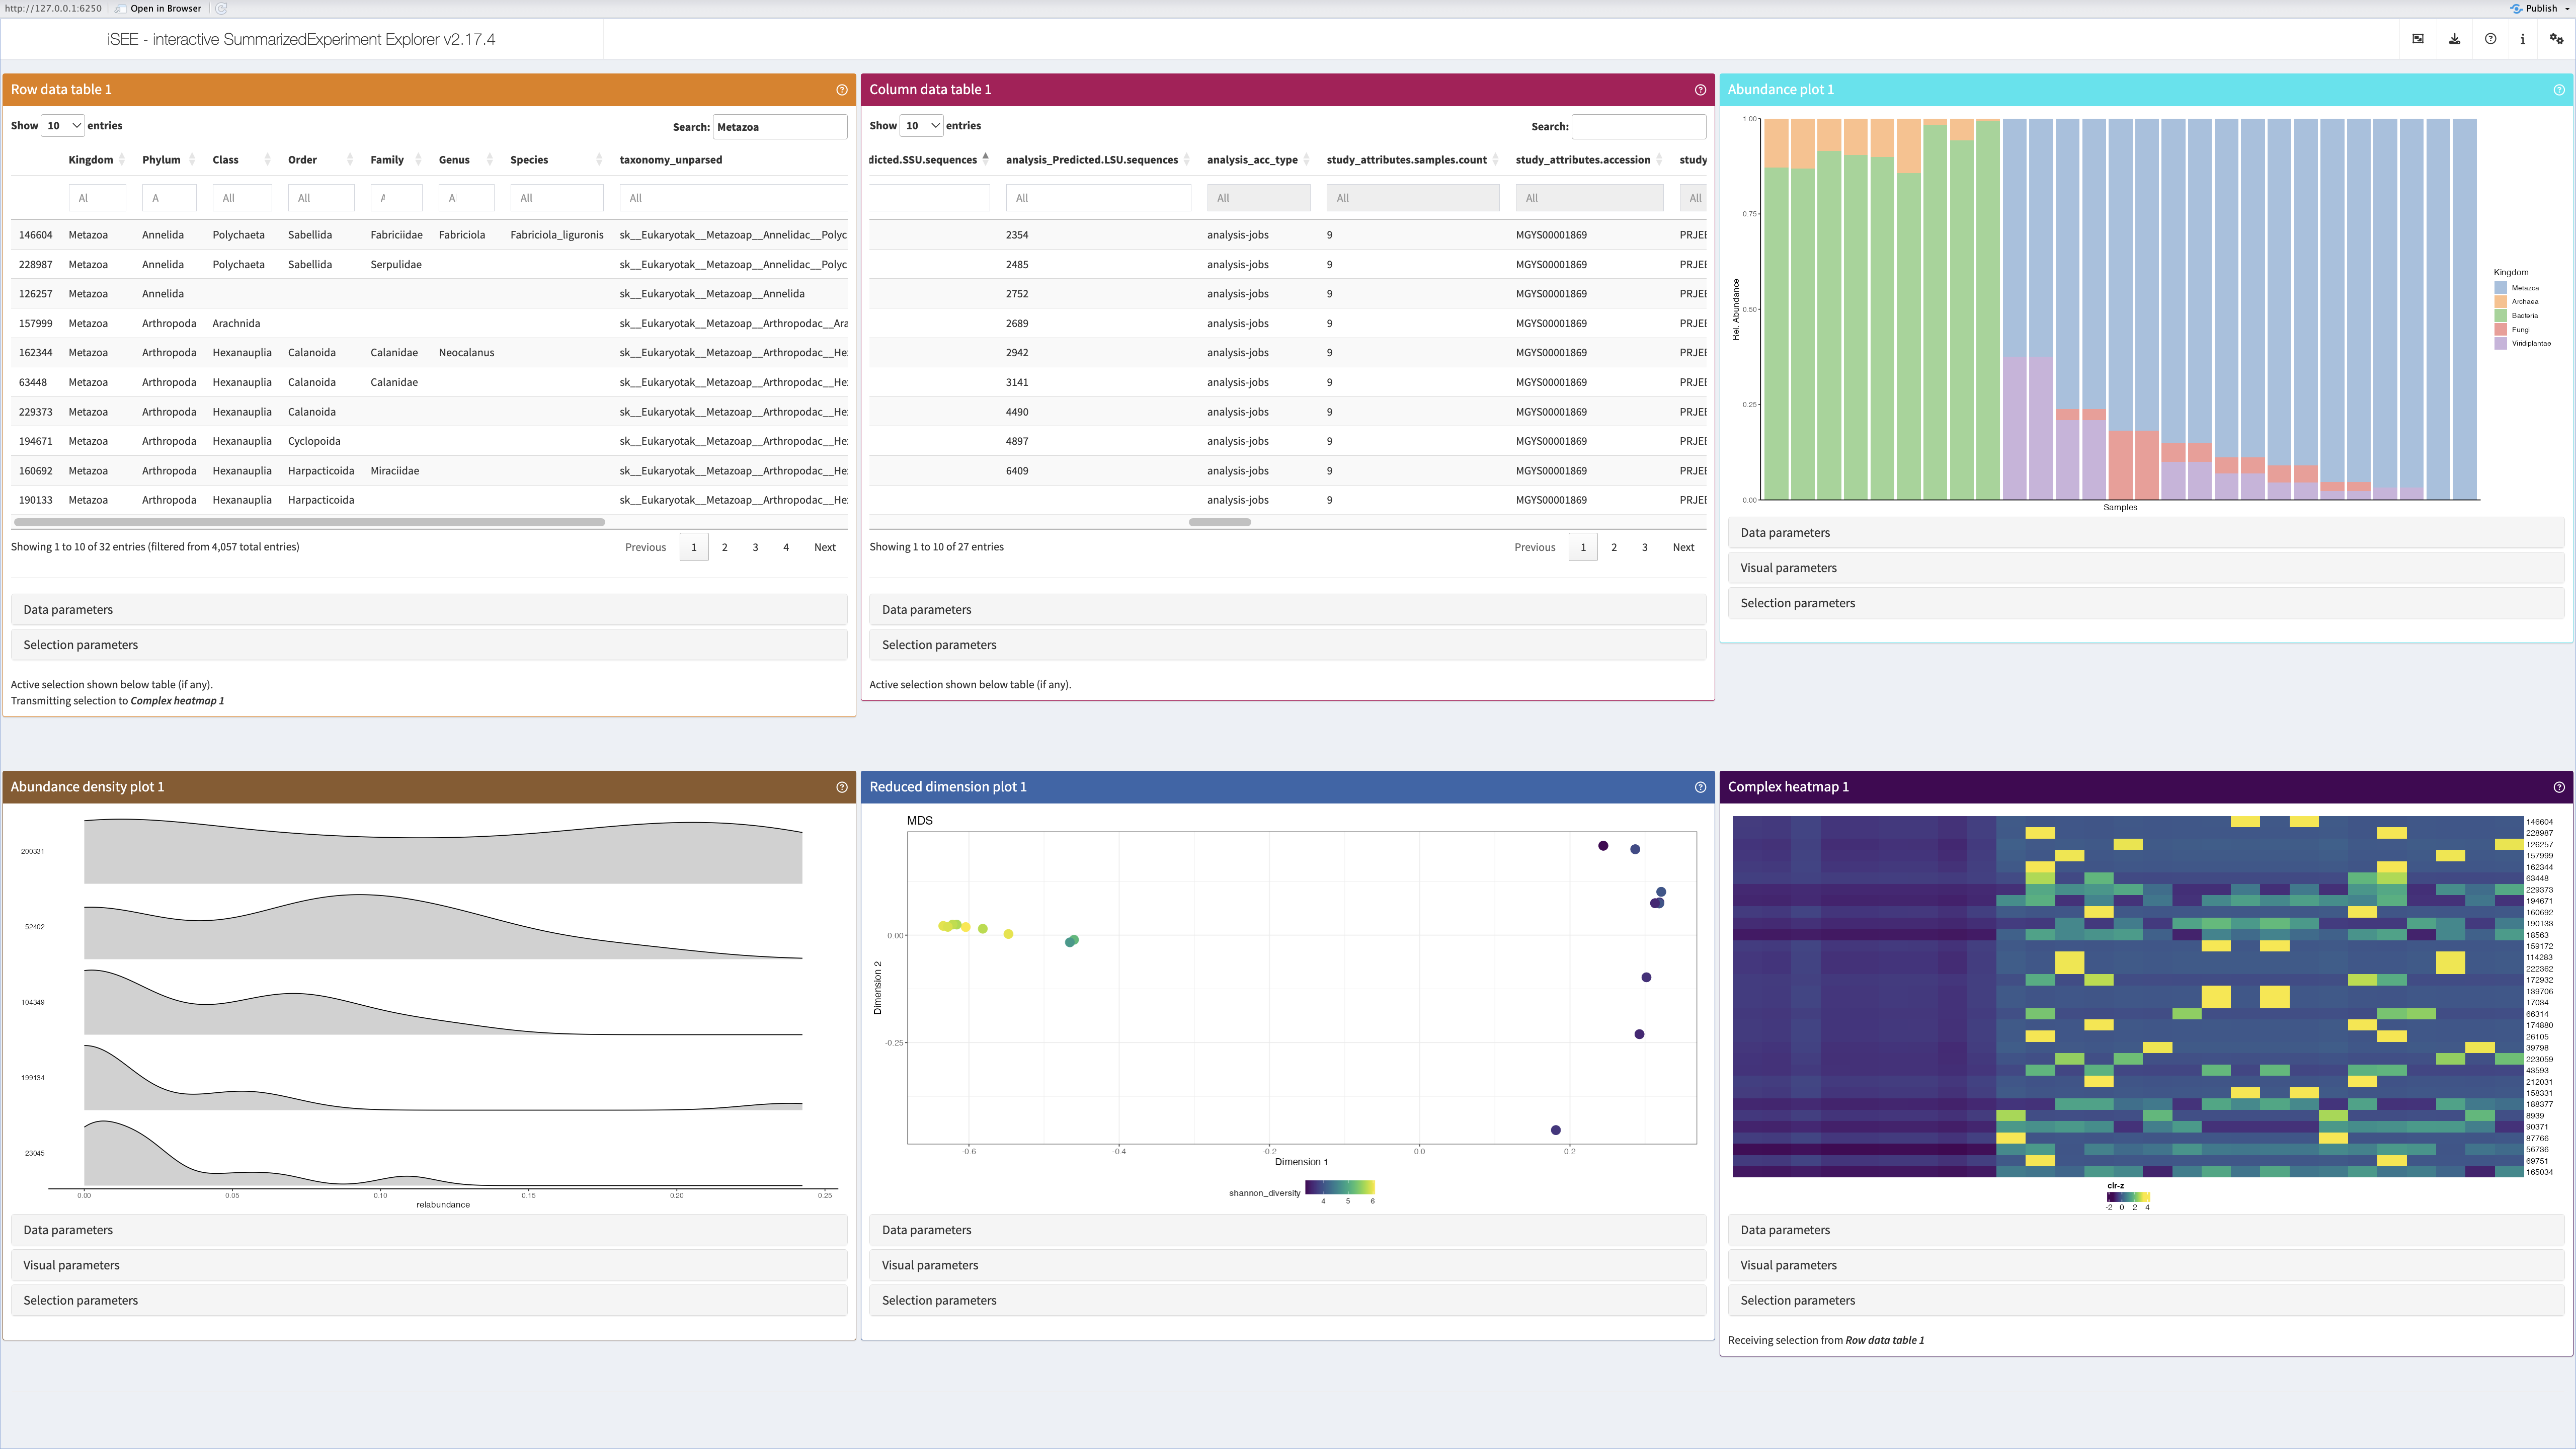Viewport: 2576px width, 1449px height.
Task: Click the help icon on Complex heatmap 1
Action: (x=2560, y=787)
